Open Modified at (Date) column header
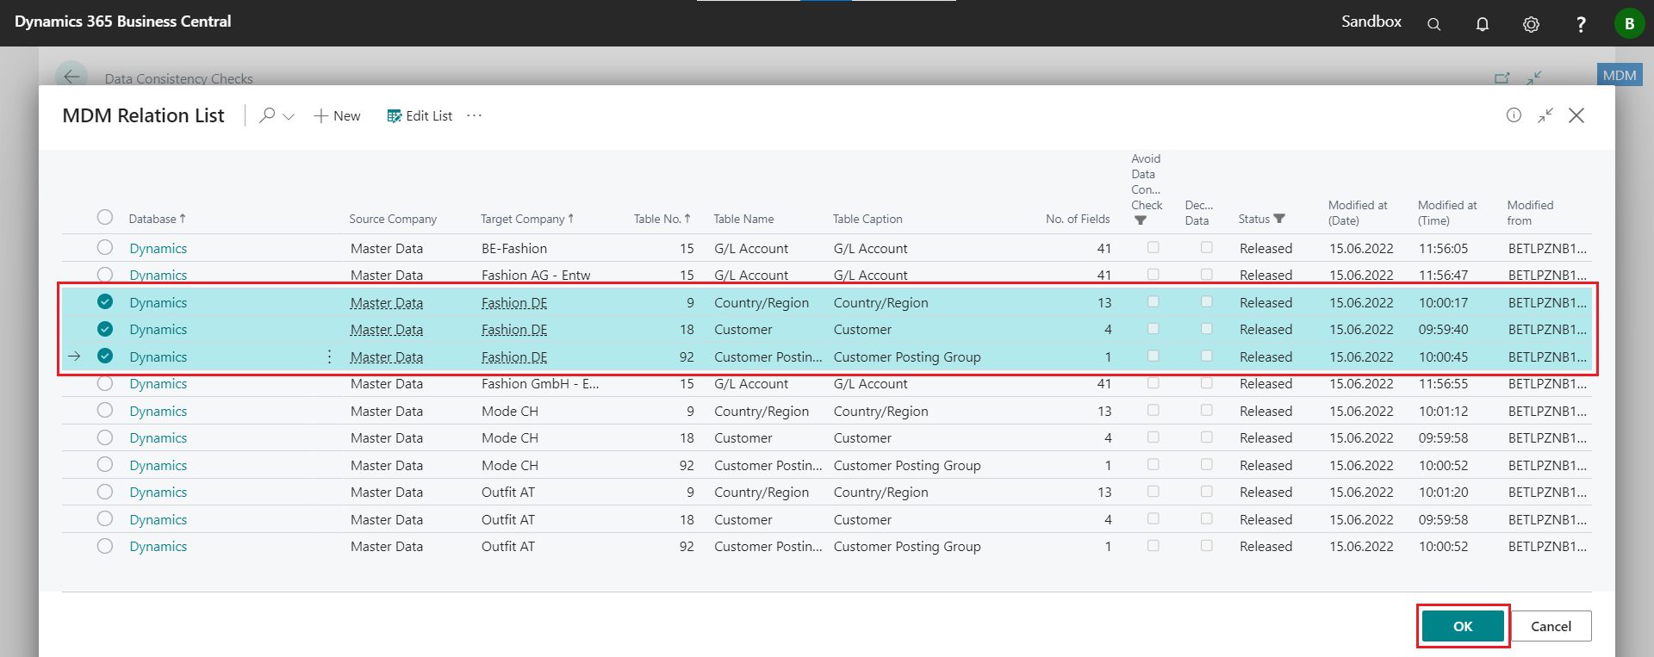Viewport: 1654px width, 657px height. tap(1358, 213)
